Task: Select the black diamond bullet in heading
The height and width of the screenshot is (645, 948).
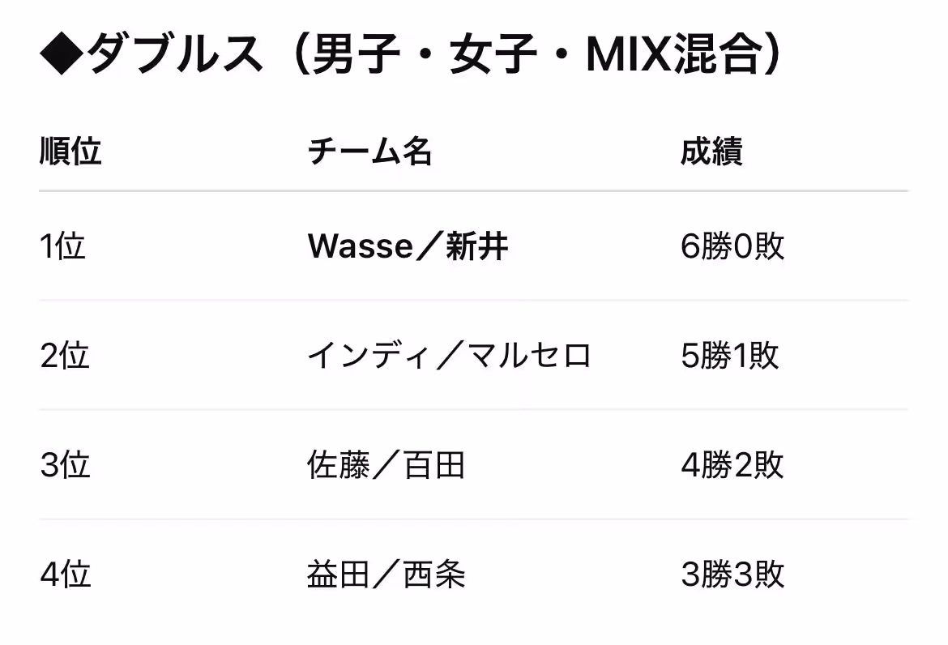Action: click(x=62, y=54)
